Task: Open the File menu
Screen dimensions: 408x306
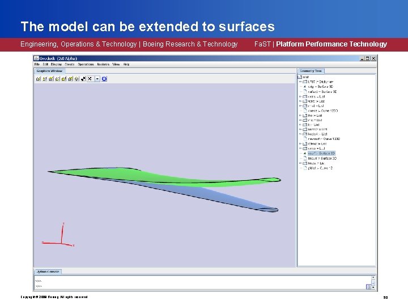Action: pos(37,64)
